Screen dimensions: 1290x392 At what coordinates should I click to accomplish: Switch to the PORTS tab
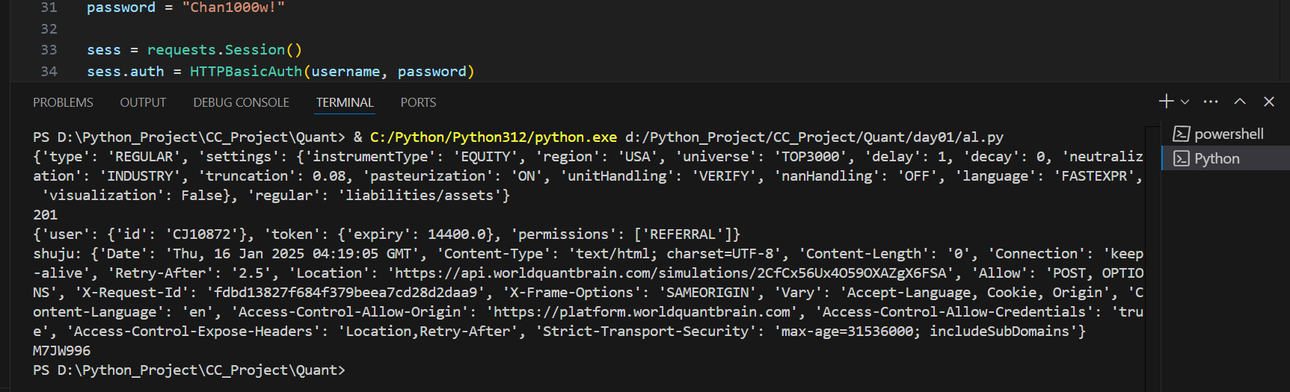(x=418, y=102)
